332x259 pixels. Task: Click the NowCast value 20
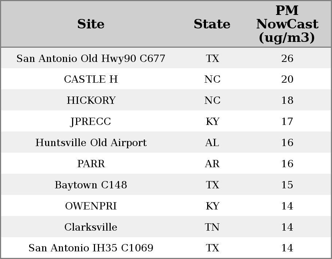(x=287, y=79)
